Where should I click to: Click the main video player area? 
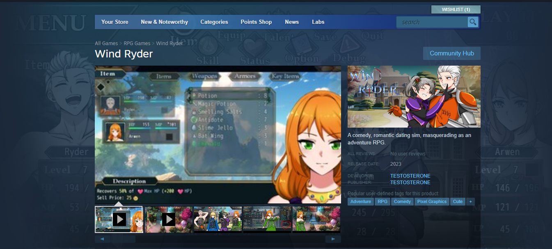(218, 135)
